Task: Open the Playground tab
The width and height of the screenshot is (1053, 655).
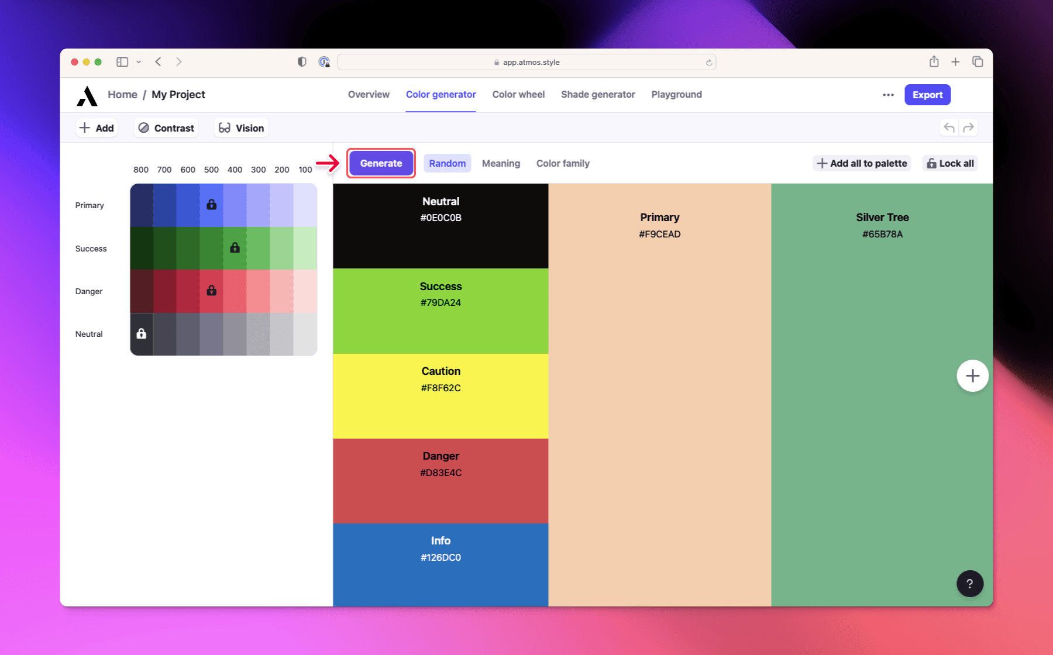Action: pos(676,94)
